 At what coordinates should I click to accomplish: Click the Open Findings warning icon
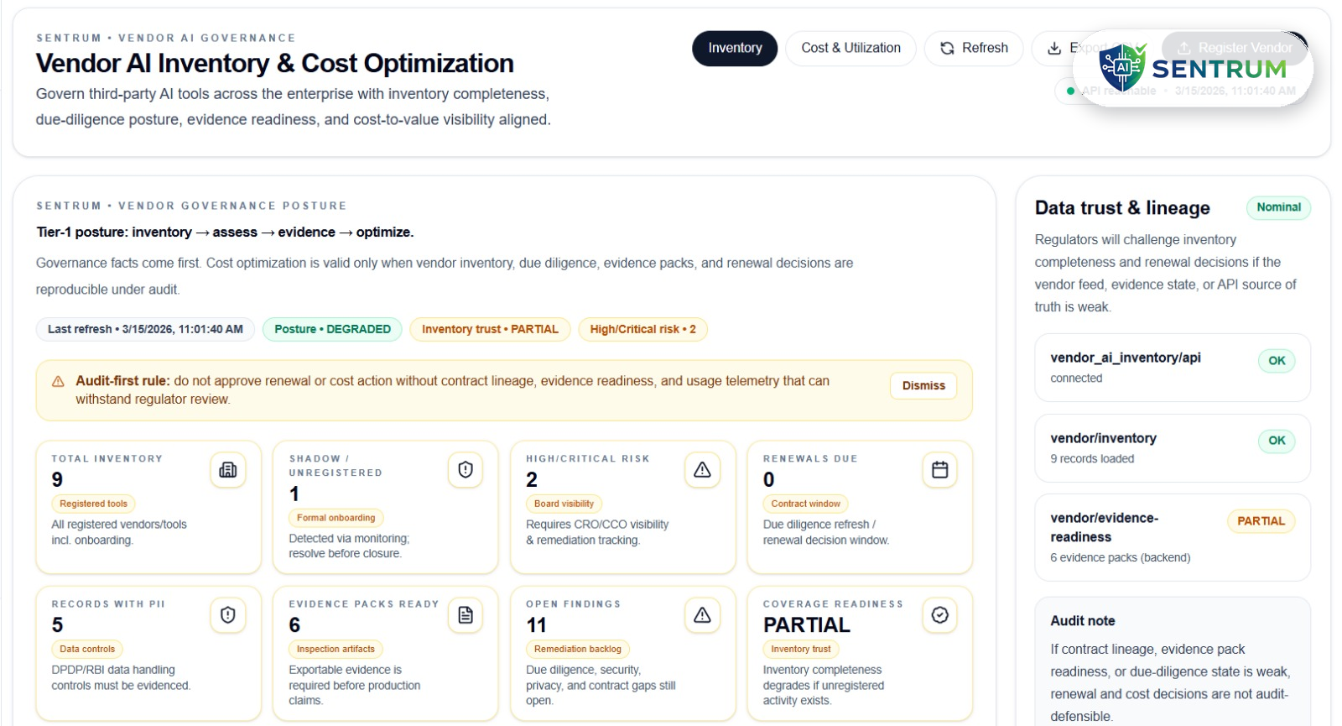702,615
